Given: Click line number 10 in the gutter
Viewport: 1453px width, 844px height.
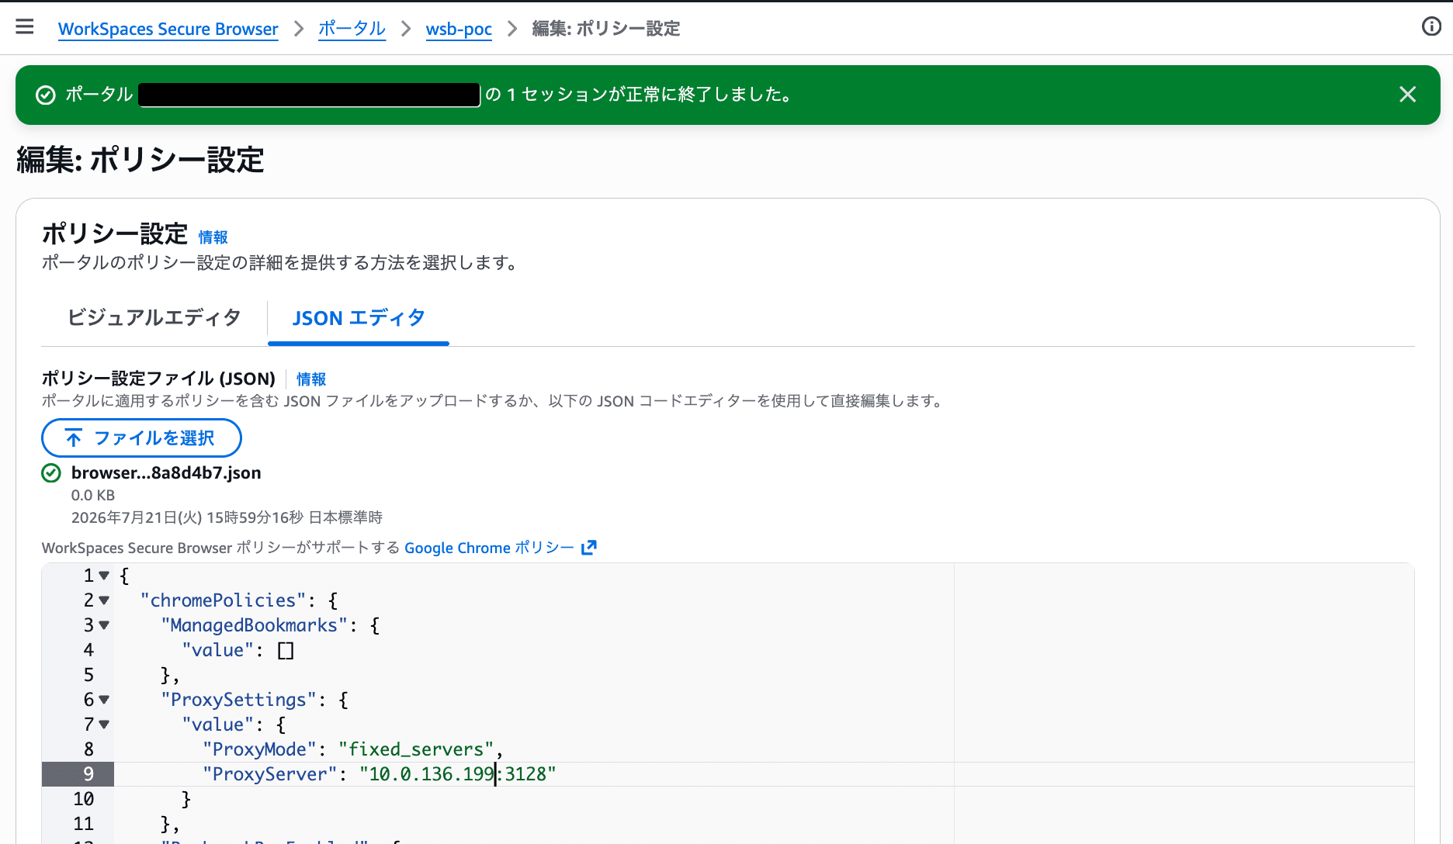Looking at the screenshot, I should click(84, 799).
